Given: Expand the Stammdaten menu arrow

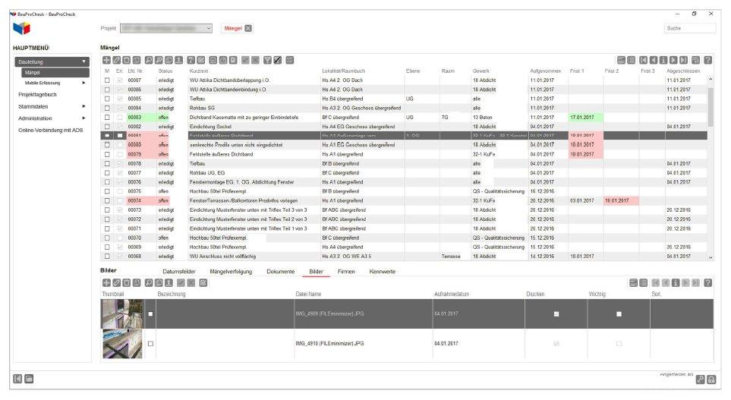Looking at the screenshot, I should pyautogui.click(x=84, y=107).
